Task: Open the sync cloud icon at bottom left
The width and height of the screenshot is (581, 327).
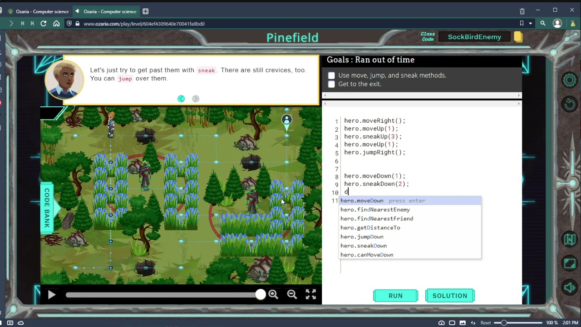Action: [x=20, y=323]
